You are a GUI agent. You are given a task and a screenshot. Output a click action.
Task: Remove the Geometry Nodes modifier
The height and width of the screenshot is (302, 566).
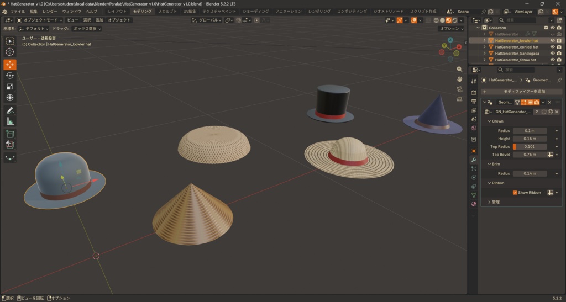[x=549, y=102]
